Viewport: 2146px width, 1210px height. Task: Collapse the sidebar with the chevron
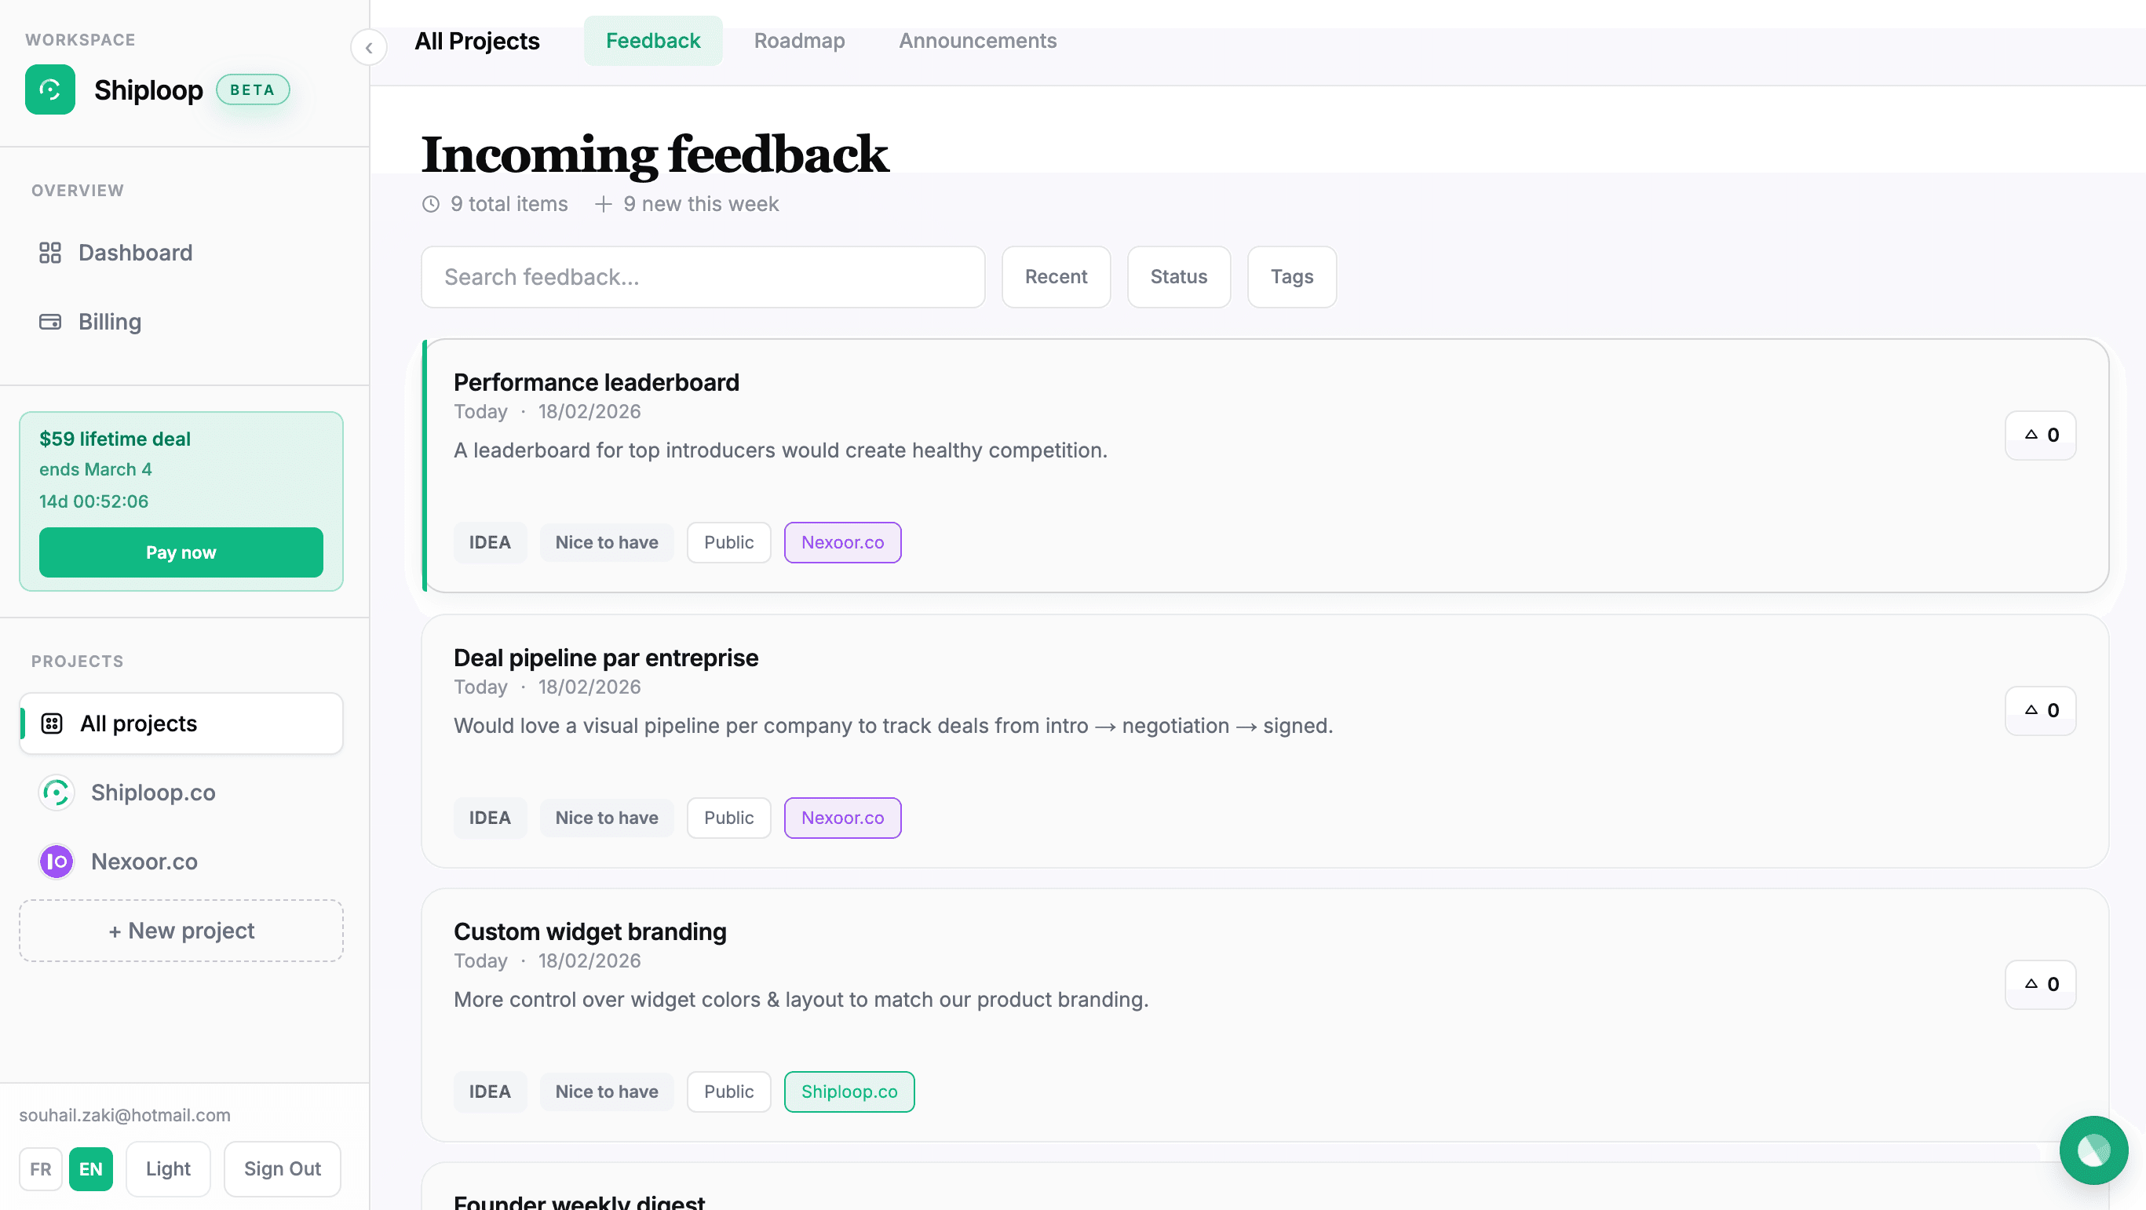click(x=369, y=47)
